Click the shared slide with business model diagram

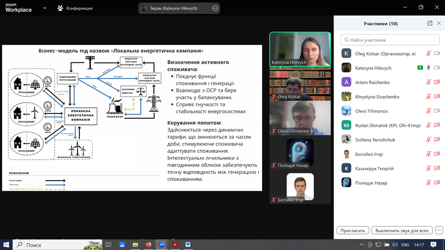tap(132, 118)
